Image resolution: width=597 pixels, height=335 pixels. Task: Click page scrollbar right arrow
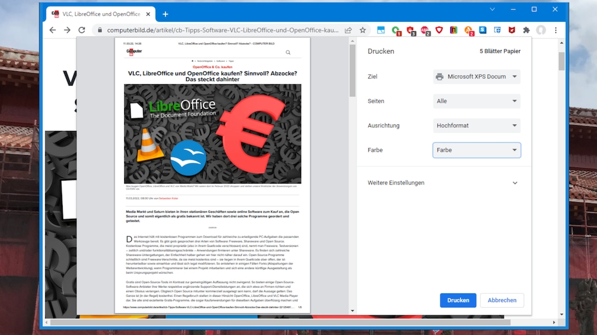[x=554, y=323]
